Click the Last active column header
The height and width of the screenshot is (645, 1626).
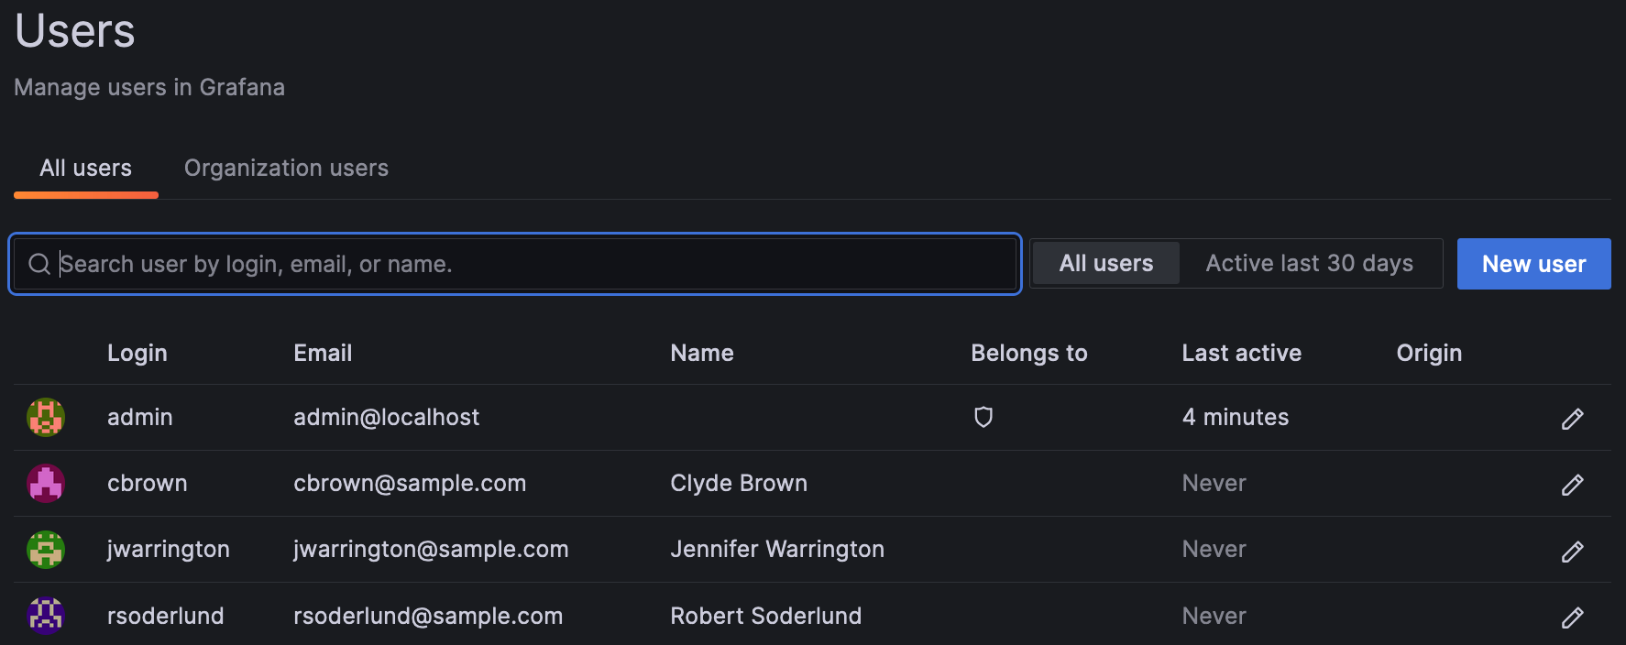coord(1241,354)
